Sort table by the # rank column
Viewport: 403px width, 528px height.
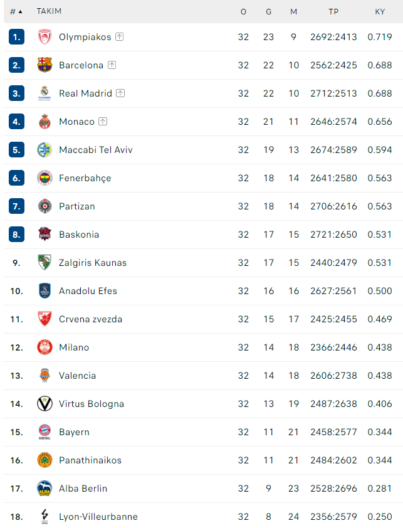(16, 11)
